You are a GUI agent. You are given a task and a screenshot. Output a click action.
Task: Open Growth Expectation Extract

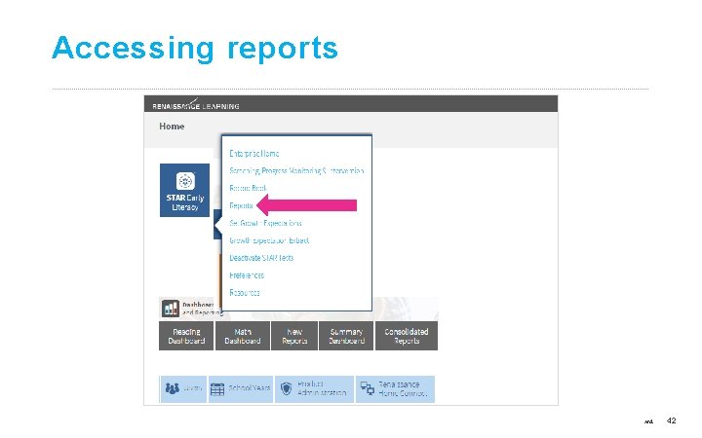269,240
